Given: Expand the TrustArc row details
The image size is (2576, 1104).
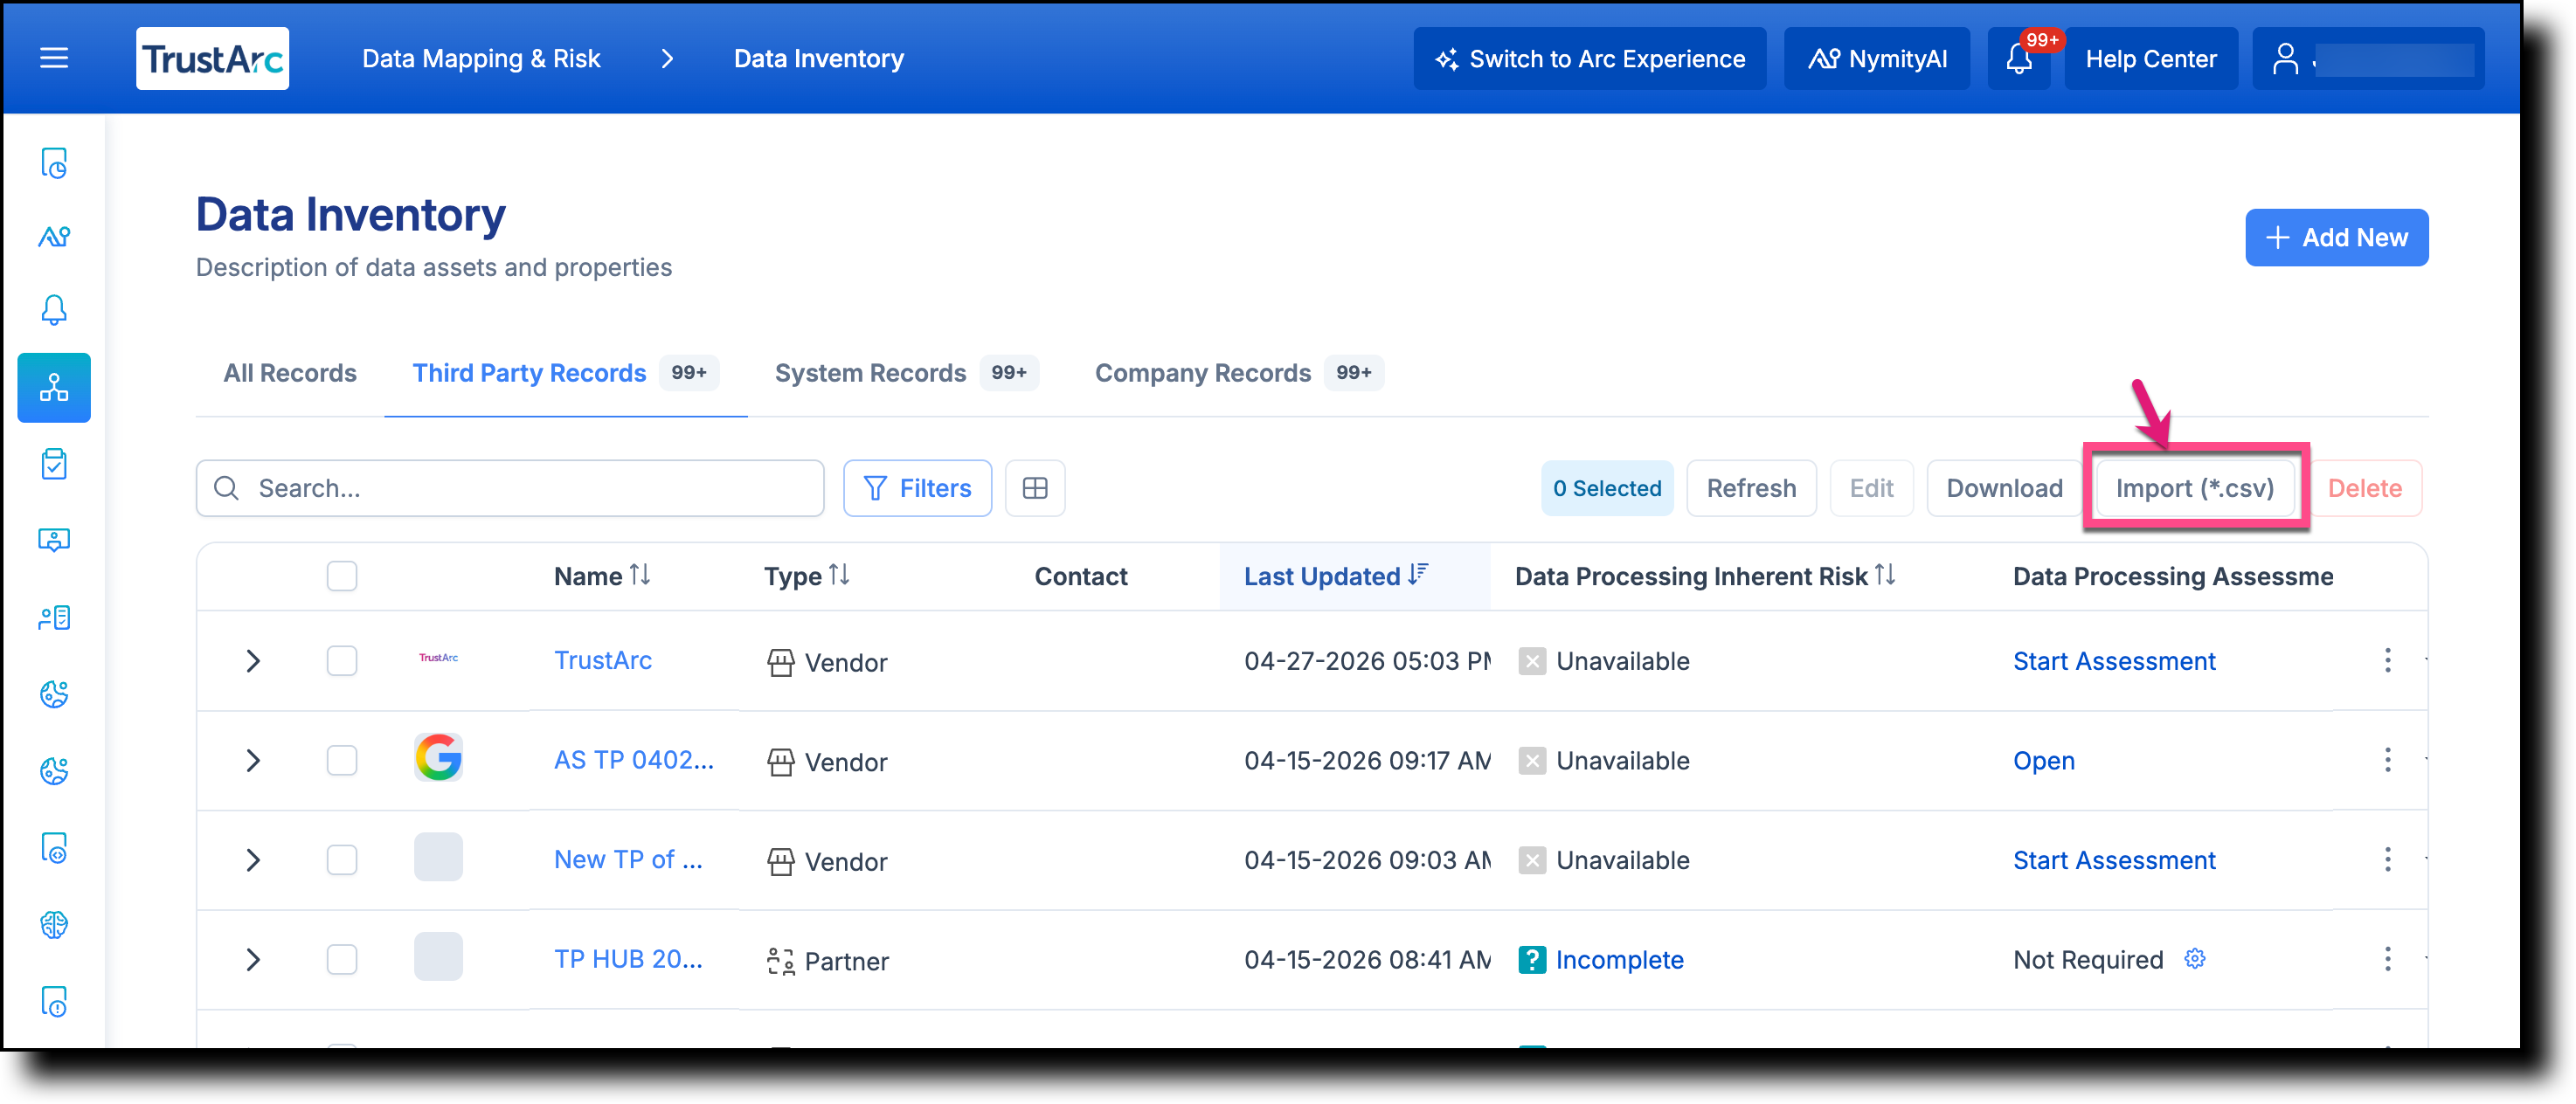Looking at the screenshot, I should (x=253, y=661).
